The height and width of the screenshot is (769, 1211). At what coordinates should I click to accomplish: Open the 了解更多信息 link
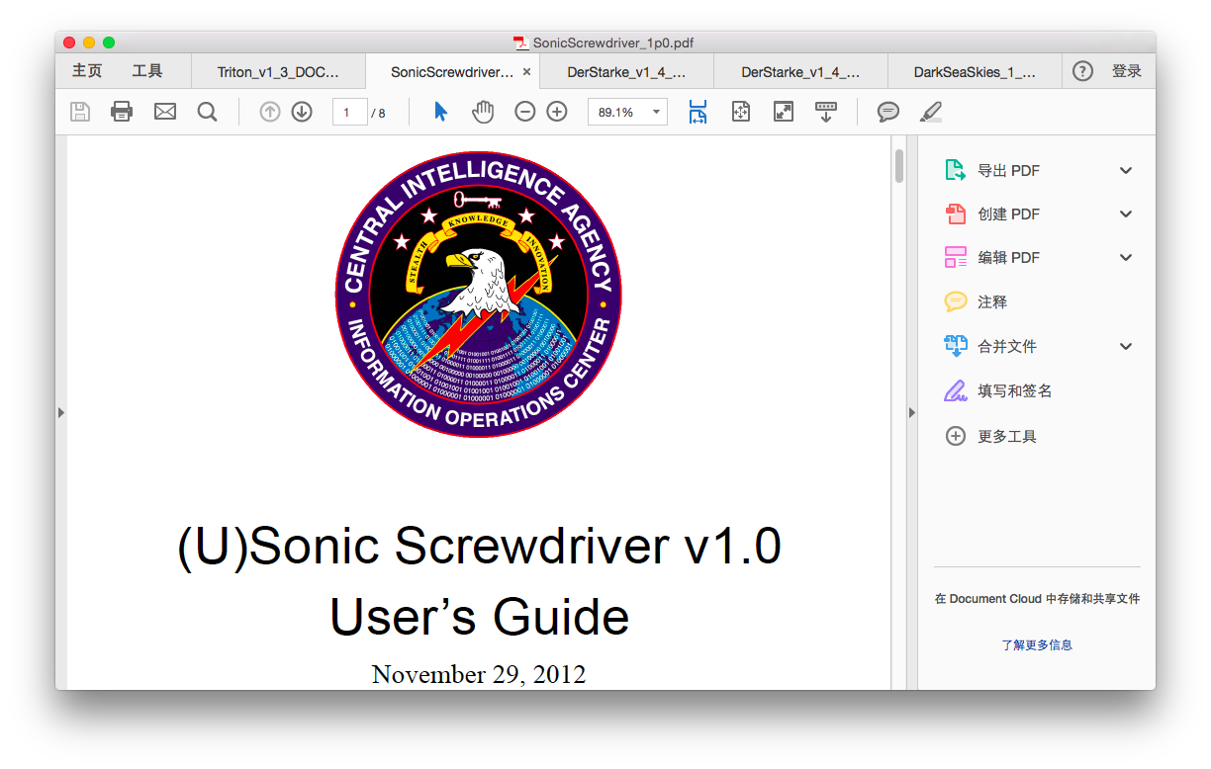point(1037,644)
